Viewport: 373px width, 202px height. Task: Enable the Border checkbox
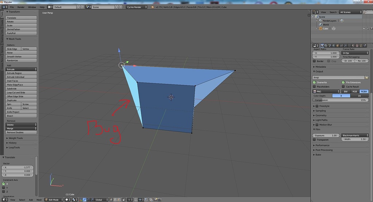(314, 61)
